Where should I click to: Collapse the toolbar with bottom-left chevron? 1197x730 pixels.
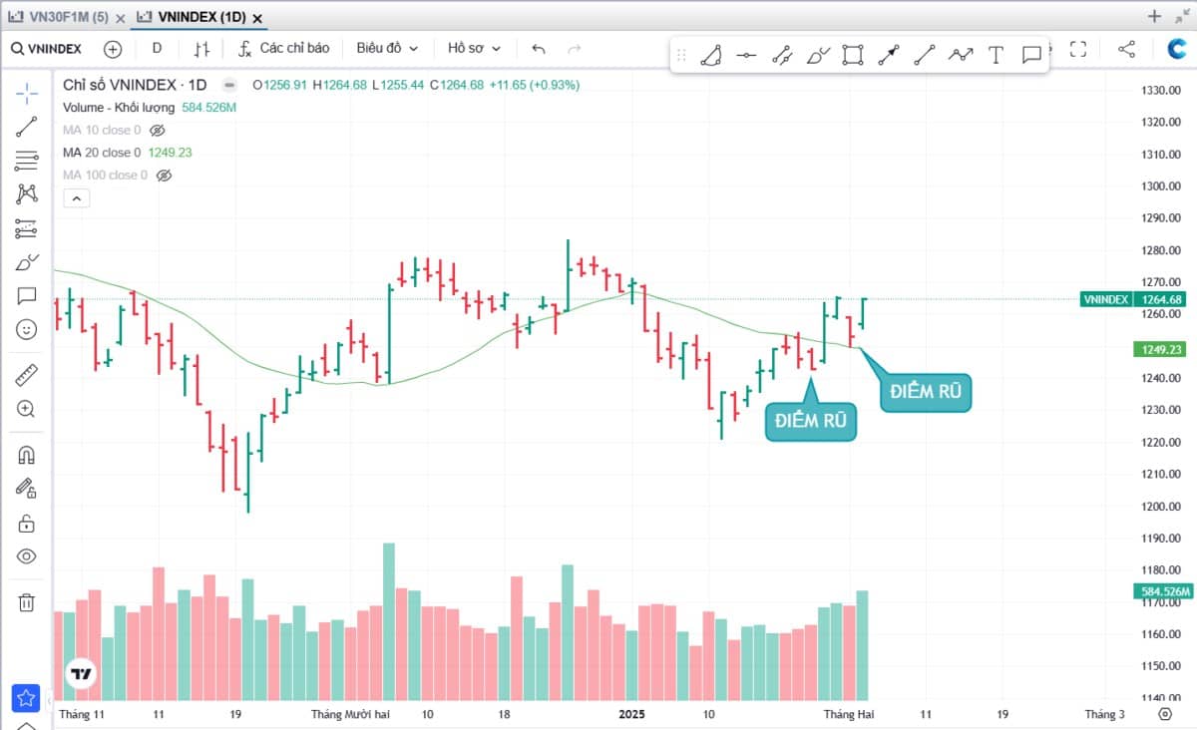point(26,725)
